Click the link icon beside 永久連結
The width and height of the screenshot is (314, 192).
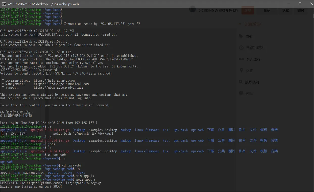241,59
